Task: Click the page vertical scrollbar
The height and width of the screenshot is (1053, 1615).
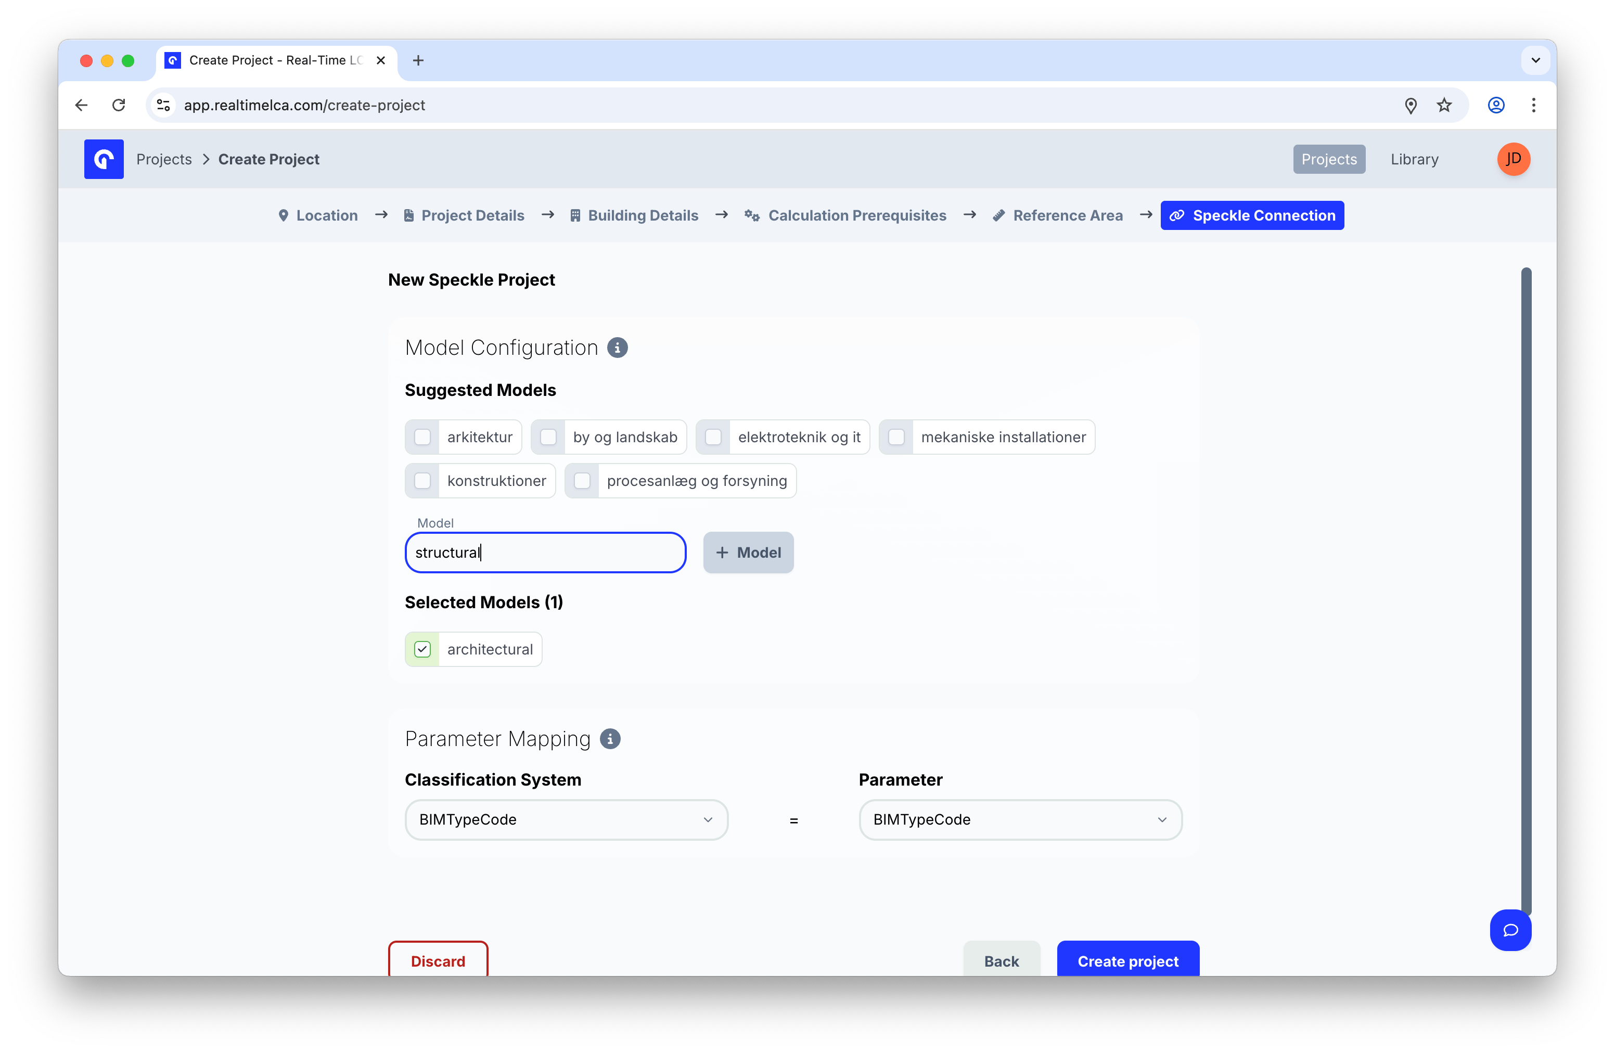Action: click(x=1526, y=590)
